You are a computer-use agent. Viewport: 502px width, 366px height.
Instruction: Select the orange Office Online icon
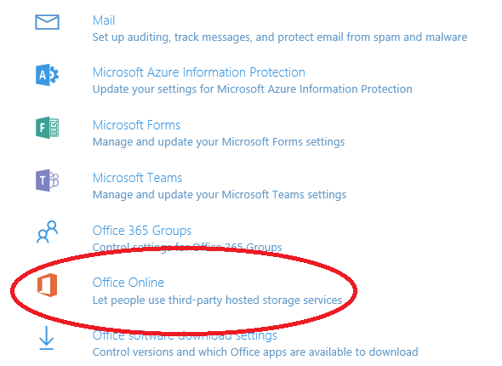(47, 285)
